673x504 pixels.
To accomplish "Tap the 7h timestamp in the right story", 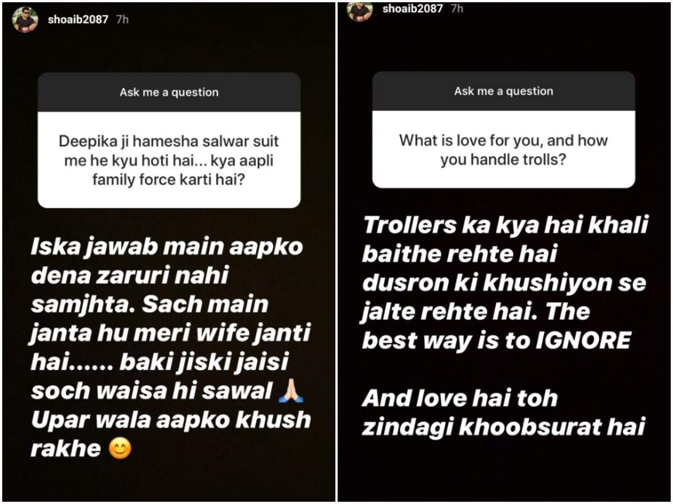I will tap(457, 9).
